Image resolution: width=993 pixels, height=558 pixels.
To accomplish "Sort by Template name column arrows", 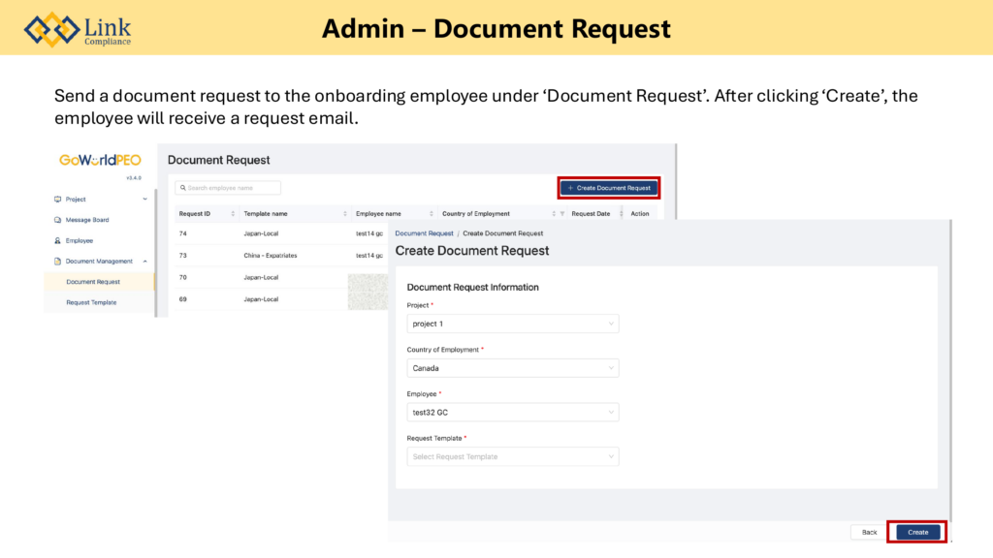I will (x=345, y=214).
